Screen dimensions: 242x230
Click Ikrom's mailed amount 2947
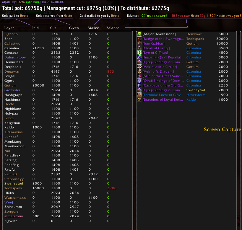click(x=93, y=118)
